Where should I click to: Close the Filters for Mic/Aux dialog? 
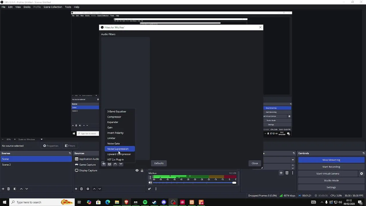[255, 163]
